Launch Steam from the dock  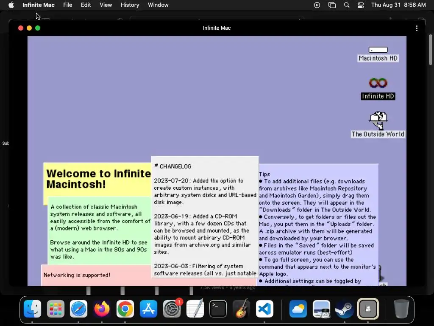pyautogui.click(x=344, y=309)
